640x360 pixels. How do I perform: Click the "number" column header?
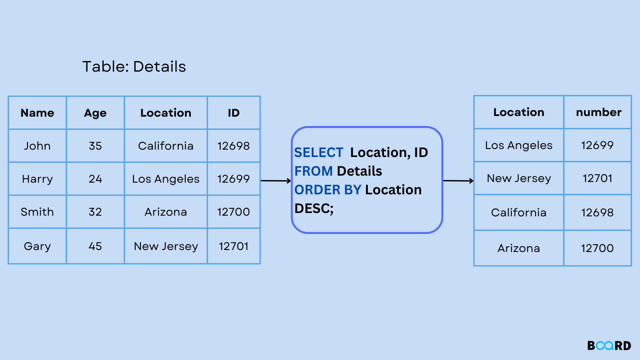598,112
